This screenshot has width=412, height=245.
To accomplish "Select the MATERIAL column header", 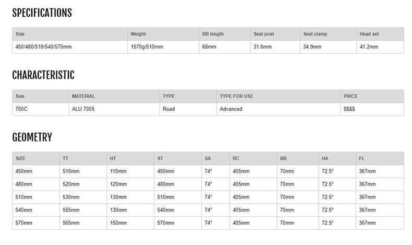I will [x=83, y=97].
